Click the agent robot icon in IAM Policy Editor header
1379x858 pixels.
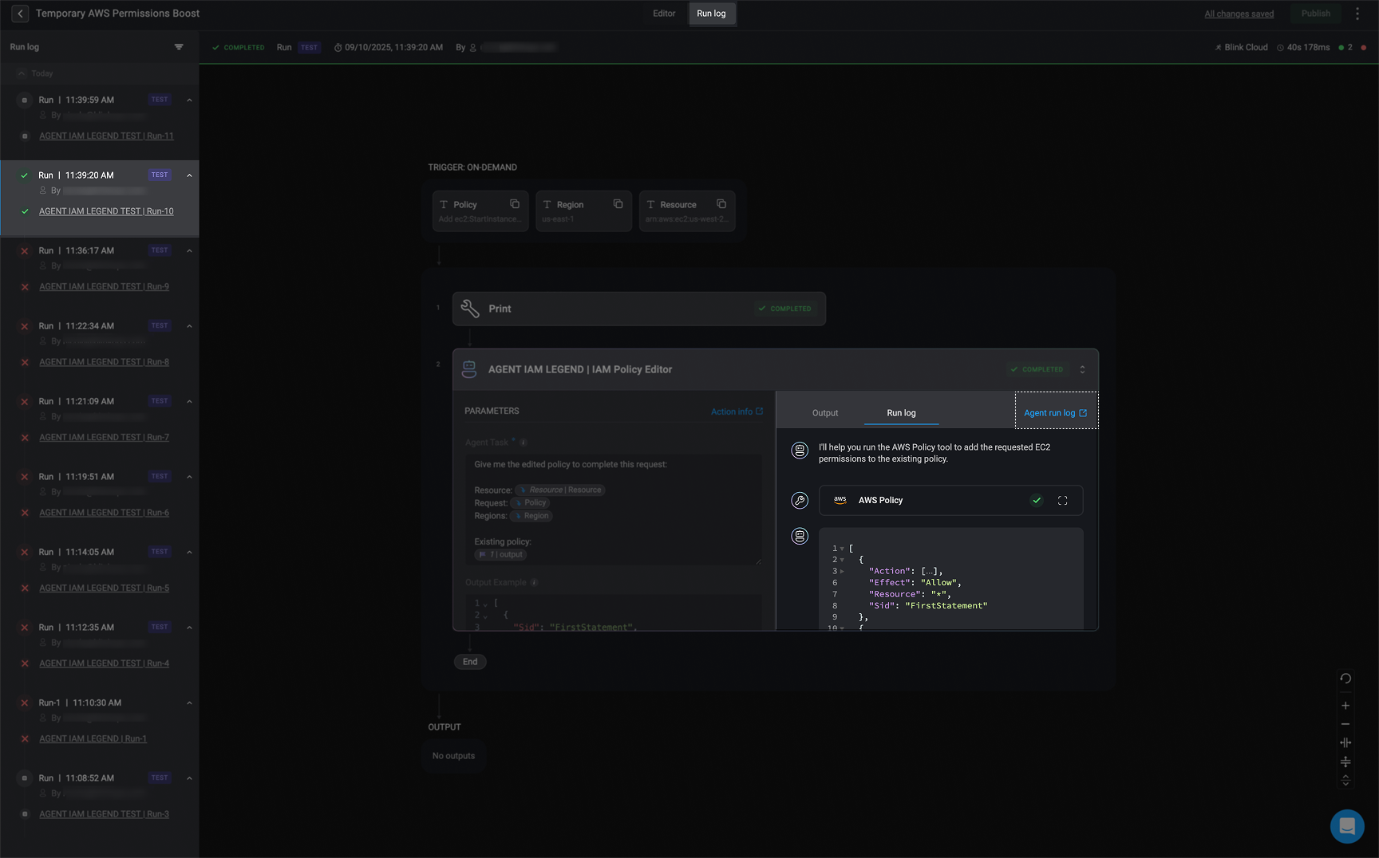(469, 369)
